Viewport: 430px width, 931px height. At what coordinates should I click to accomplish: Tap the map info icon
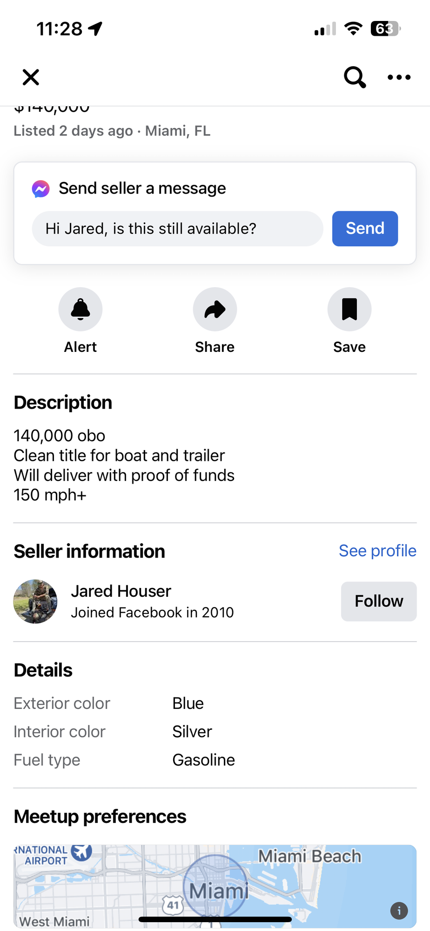click(399, 910)
